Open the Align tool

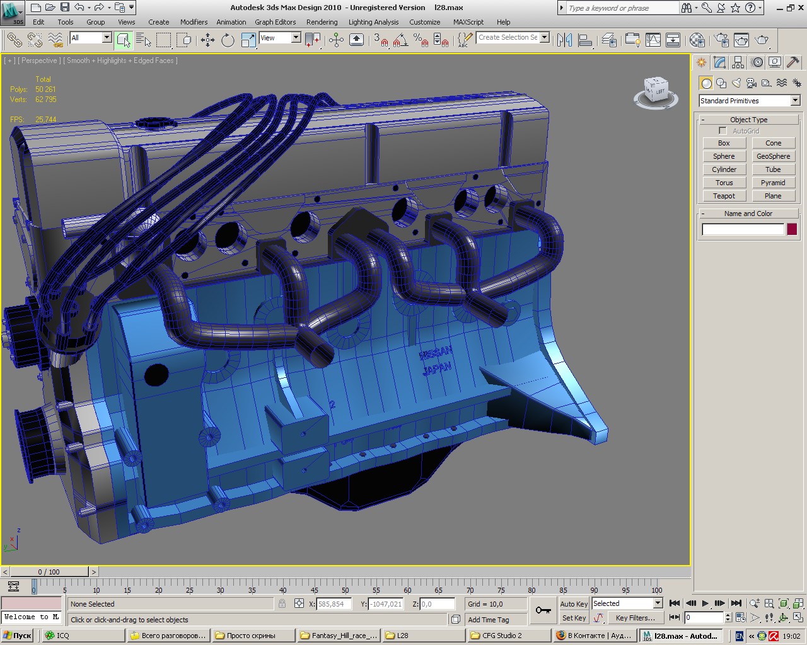585,40
